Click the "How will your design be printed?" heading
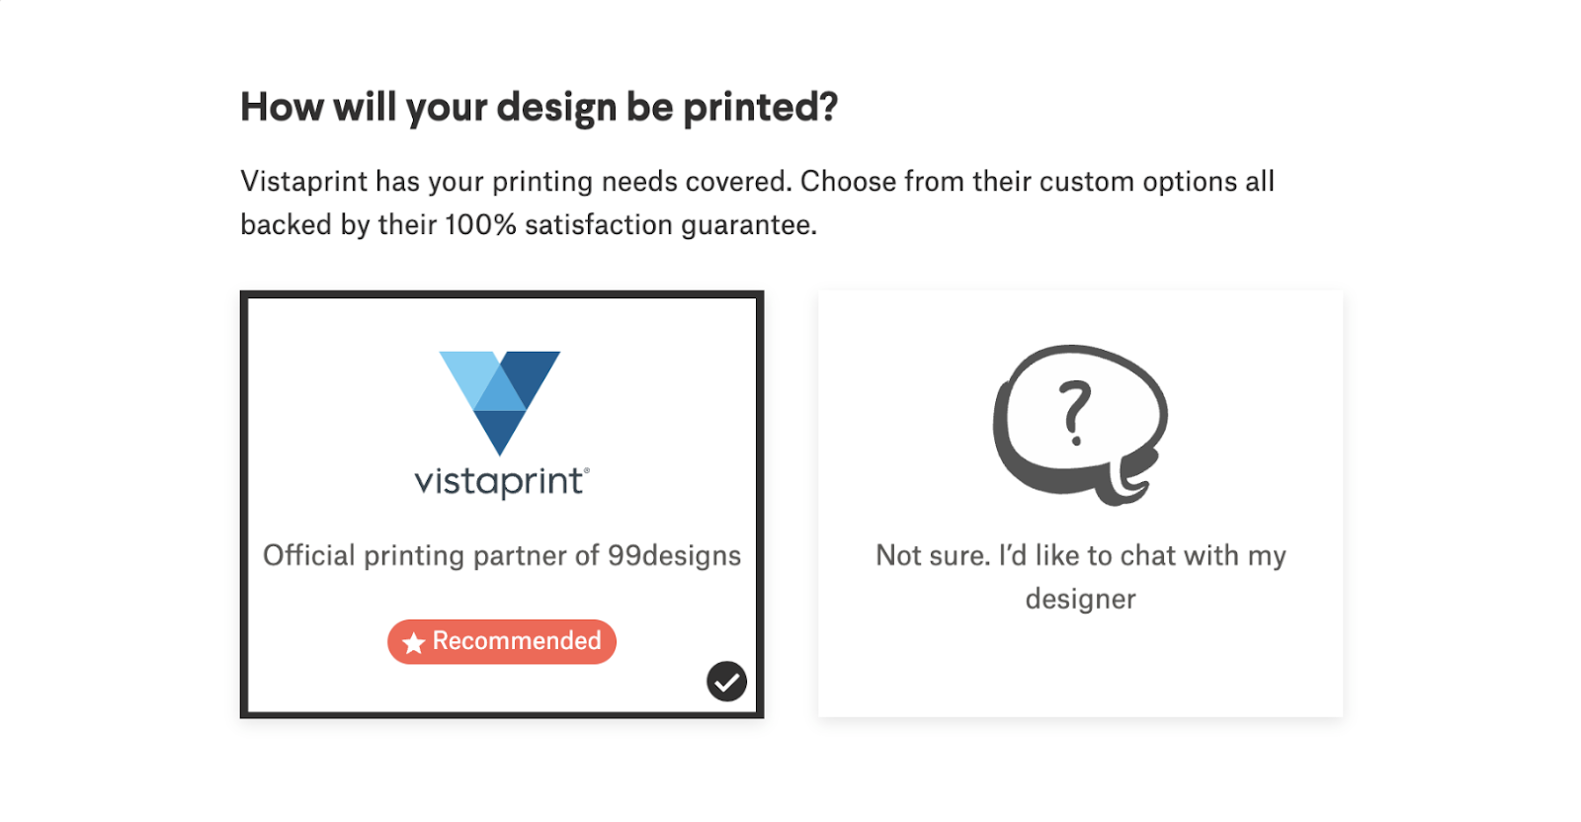This screenshot has height=822, width=1581. click(540, 108)
